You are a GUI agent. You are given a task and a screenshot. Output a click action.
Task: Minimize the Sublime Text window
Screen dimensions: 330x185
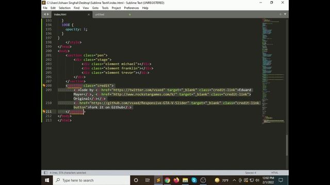point(261,3)
